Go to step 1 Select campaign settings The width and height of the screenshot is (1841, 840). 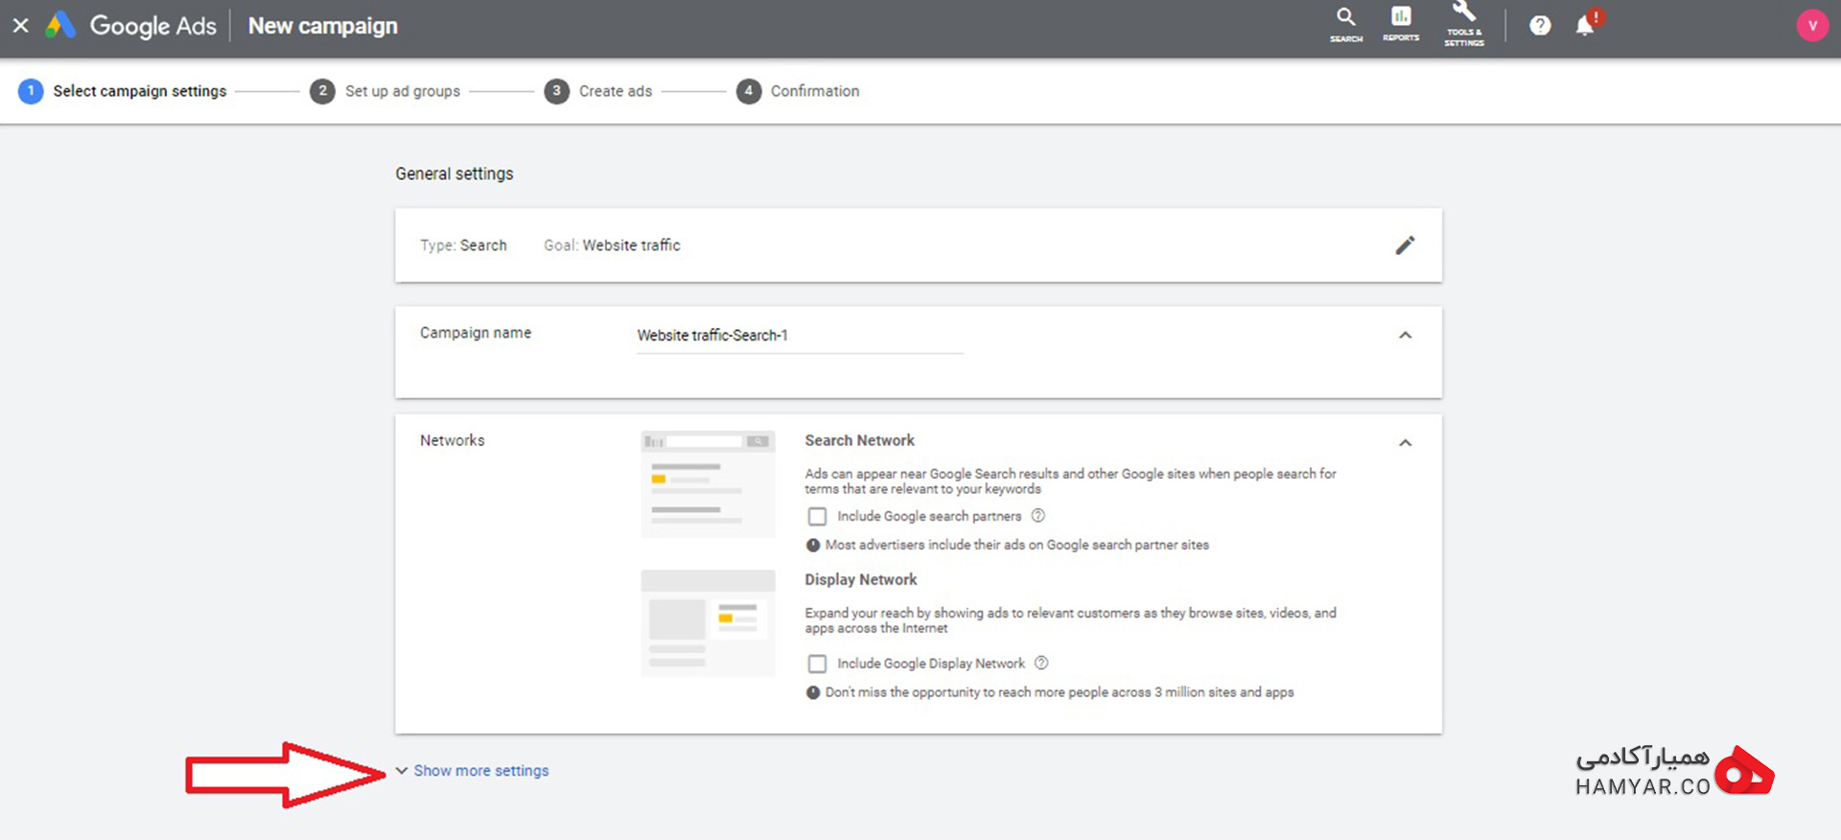pyautogui.click(x=123, y=91)
